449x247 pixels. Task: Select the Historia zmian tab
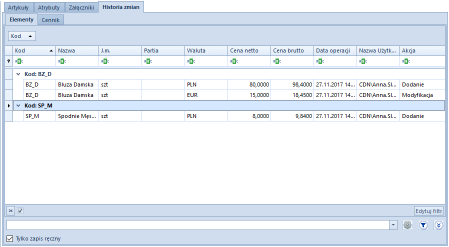tap(121, 7)
